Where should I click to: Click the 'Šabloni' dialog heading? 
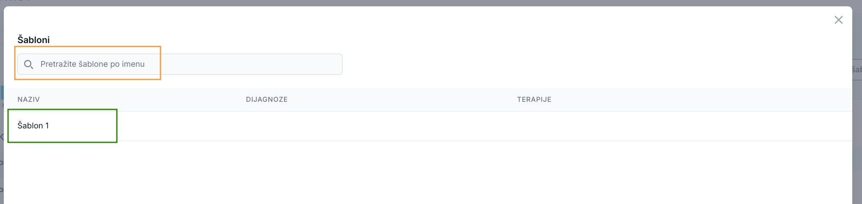tap(33, 40)
